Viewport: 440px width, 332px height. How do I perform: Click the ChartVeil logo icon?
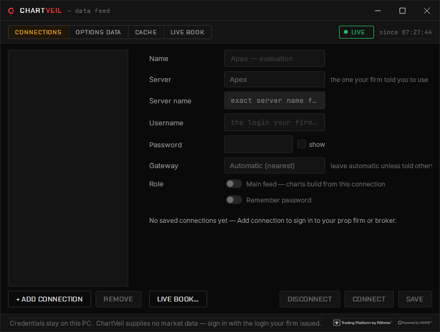(x=11, y=11)
